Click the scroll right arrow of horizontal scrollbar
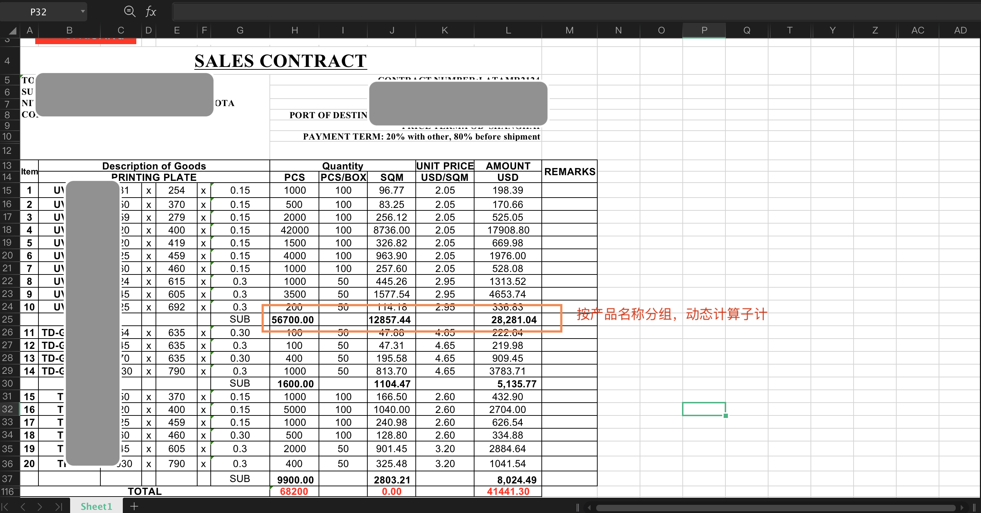This screenshot has height=513, width=981. [962, 508]
